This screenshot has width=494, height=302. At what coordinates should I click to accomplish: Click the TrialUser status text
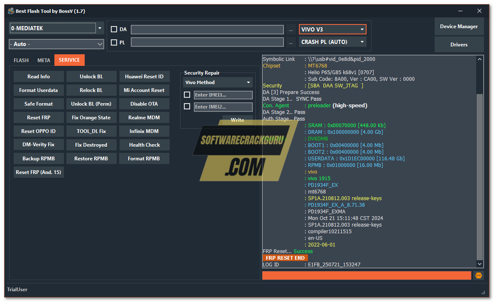pos(17,290)
